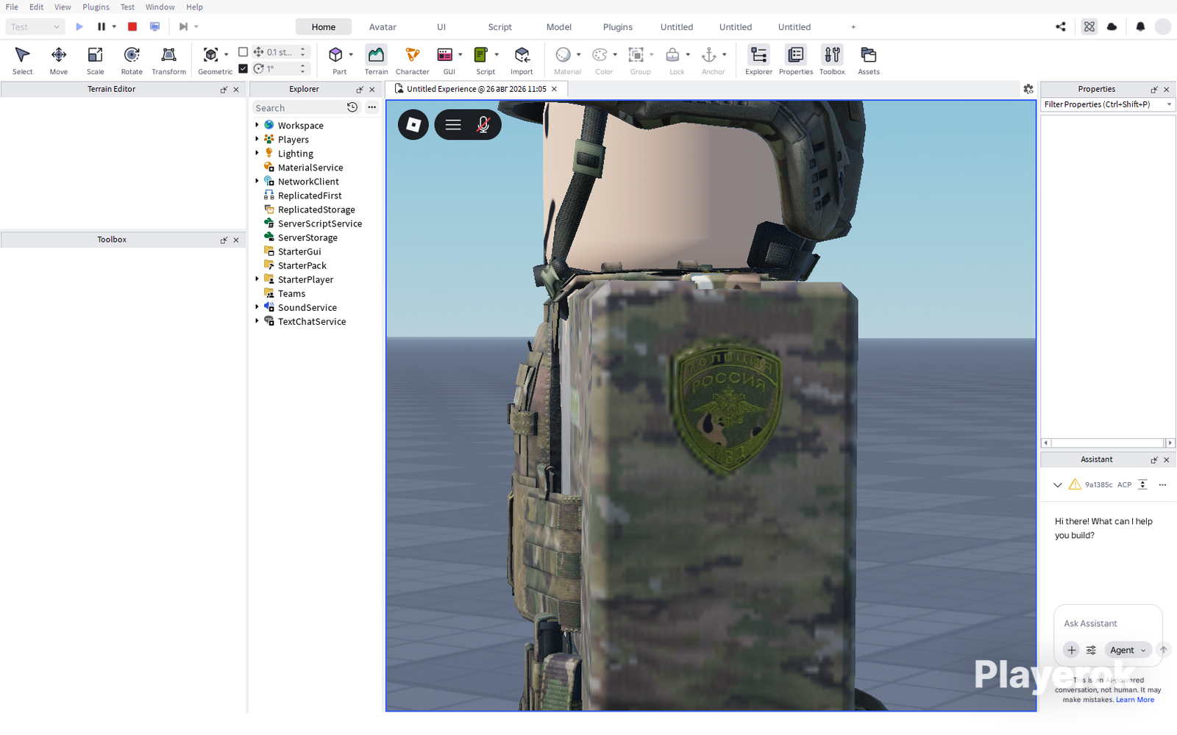
Task: Click the Ask Assistant input box
Action: click(1108, 623)
